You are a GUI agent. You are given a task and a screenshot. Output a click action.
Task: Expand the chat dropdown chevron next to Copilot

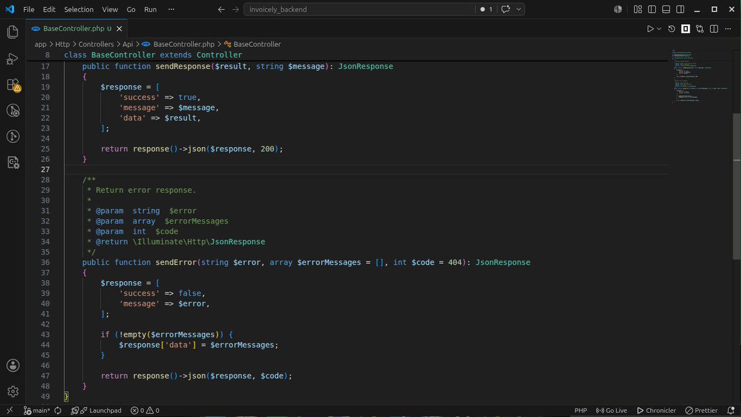click(519, 9)
